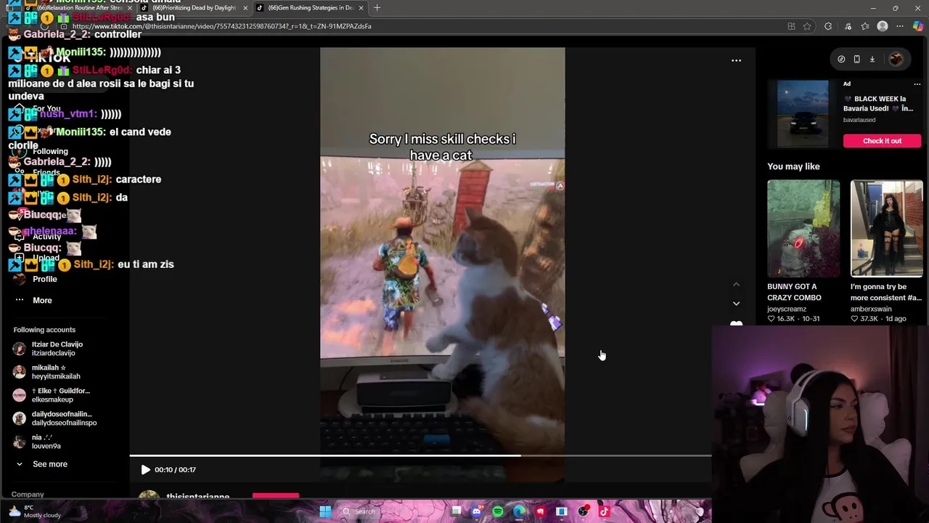Go to the previous video arrow
This screenshot has height=523, width=929.
click(736, 284)
